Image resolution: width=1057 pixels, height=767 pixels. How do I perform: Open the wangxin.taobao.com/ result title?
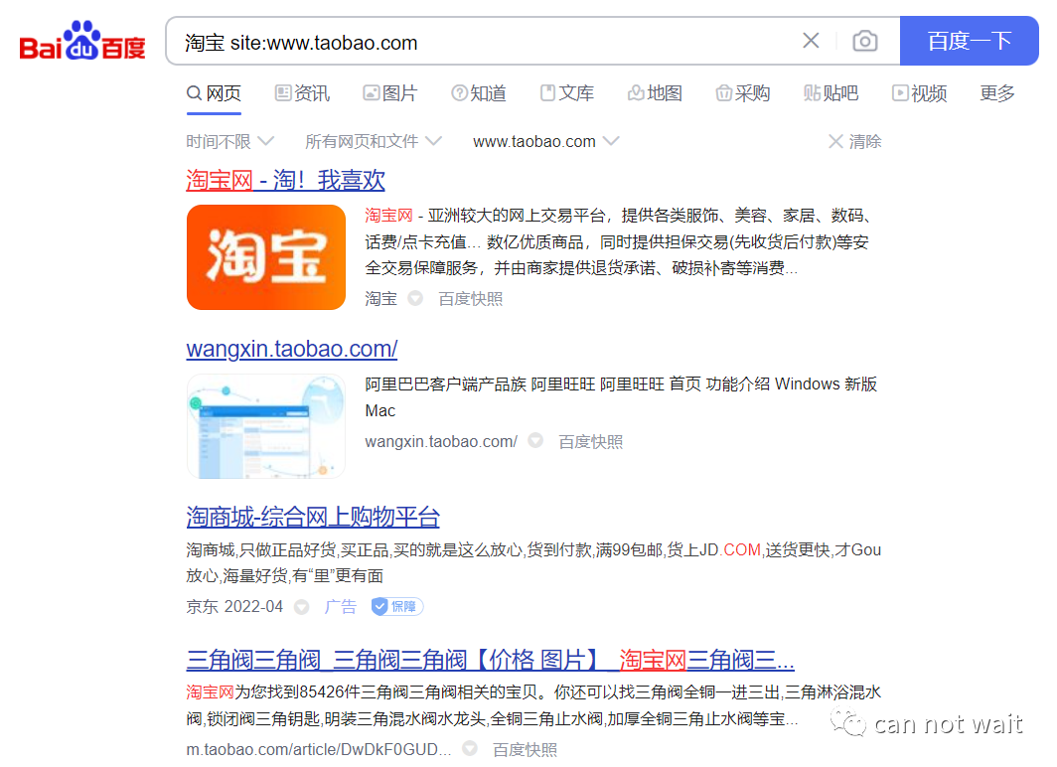point(292,349)
